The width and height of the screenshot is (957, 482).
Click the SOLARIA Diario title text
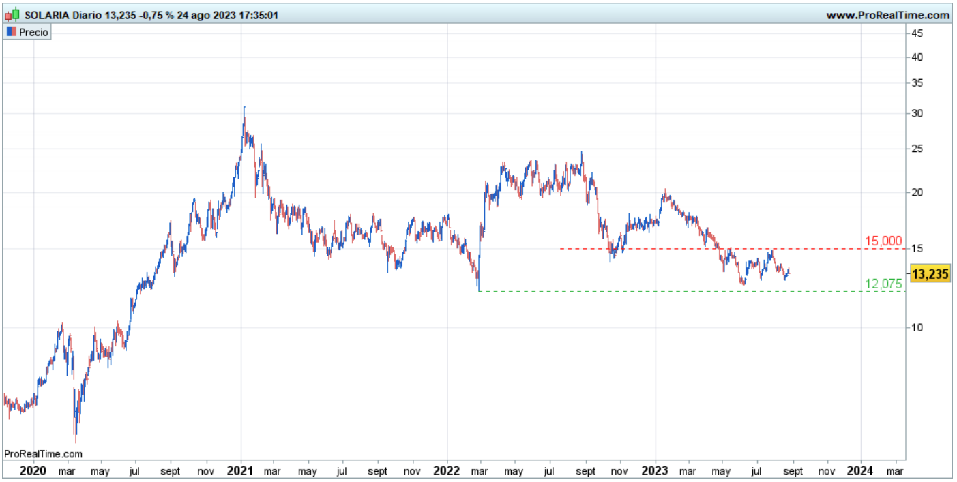(x=63, y=15)
